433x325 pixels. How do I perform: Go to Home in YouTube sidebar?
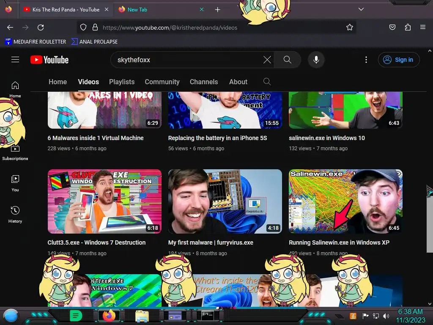coord(15,89)
